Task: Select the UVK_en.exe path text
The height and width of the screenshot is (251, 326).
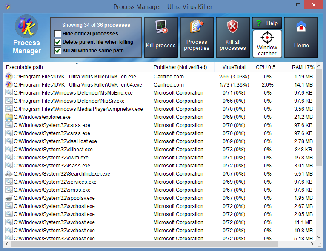Action: point(75,77)
